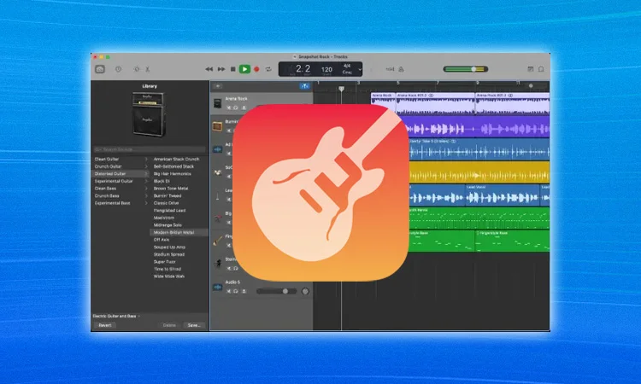641x384 pixels.
Task: Toggle input monitoring on Audio 5 track
Action: click(244, 291)
